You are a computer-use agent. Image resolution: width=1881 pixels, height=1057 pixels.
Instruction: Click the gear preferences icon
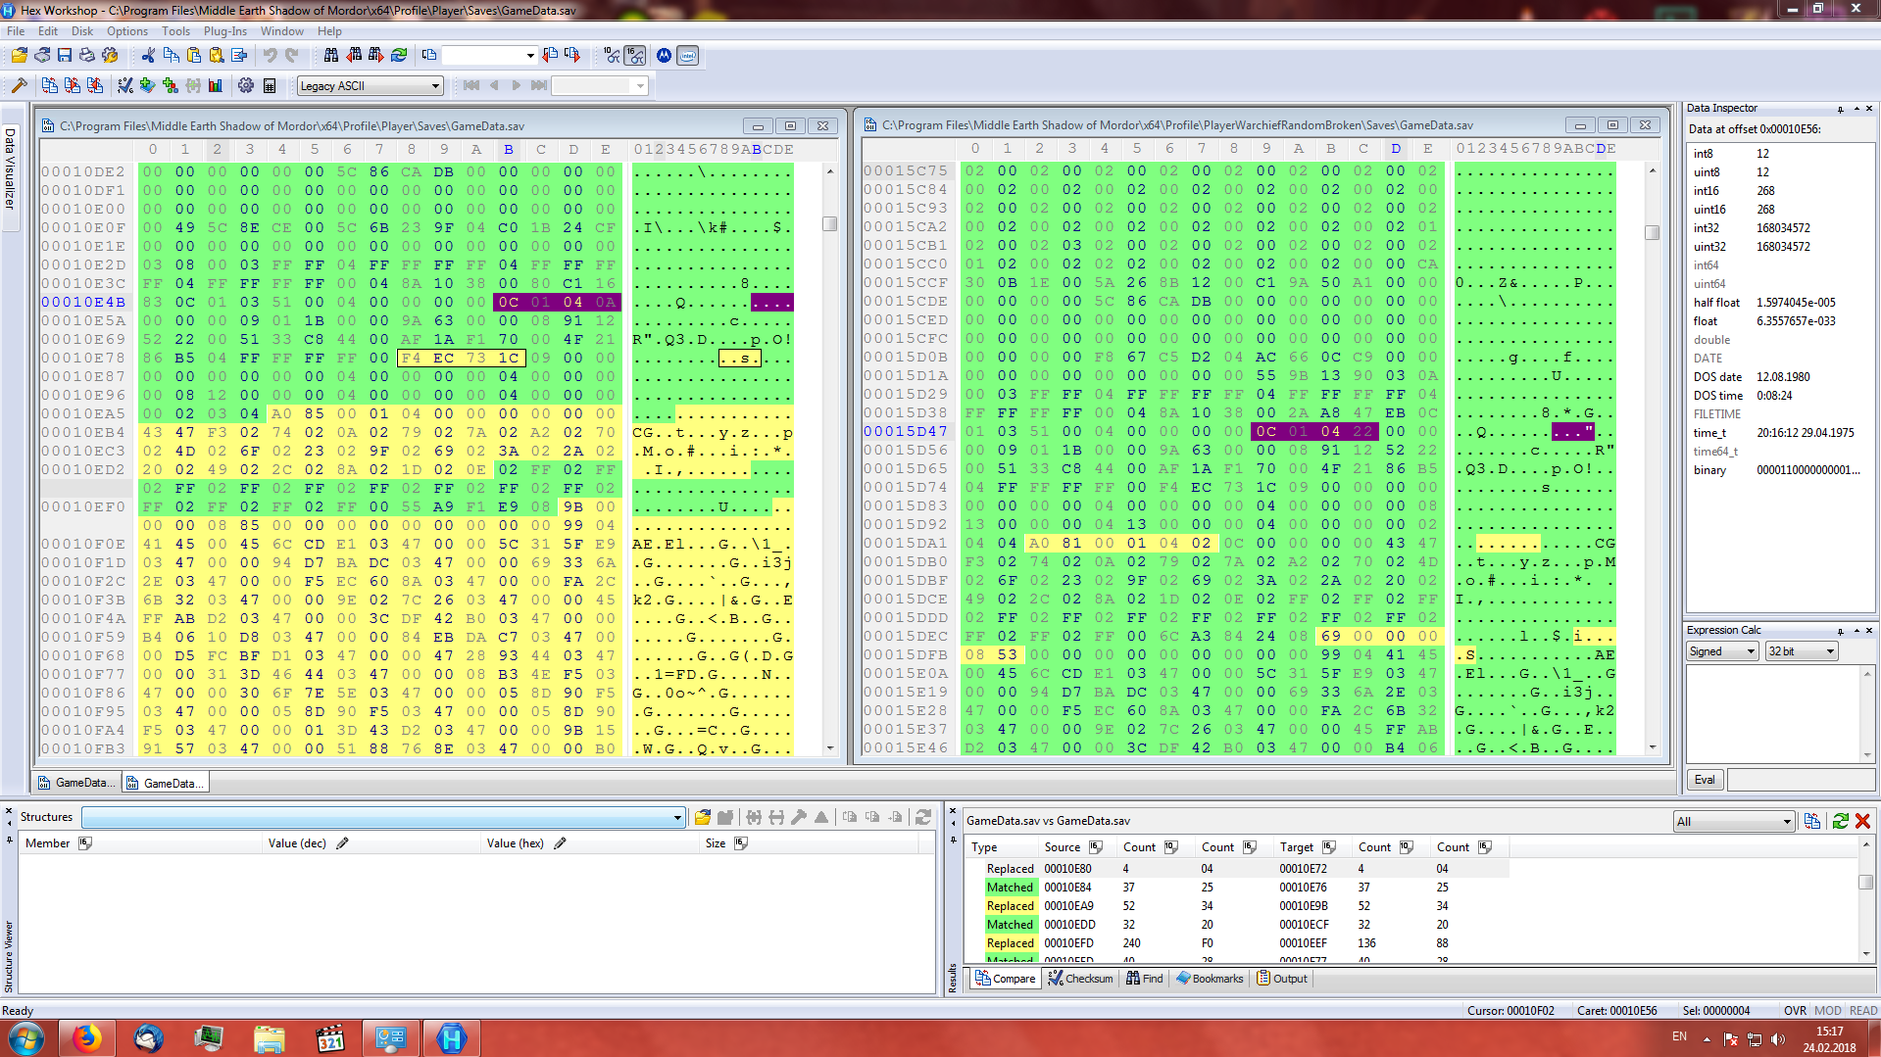click(x=246, y=86)
